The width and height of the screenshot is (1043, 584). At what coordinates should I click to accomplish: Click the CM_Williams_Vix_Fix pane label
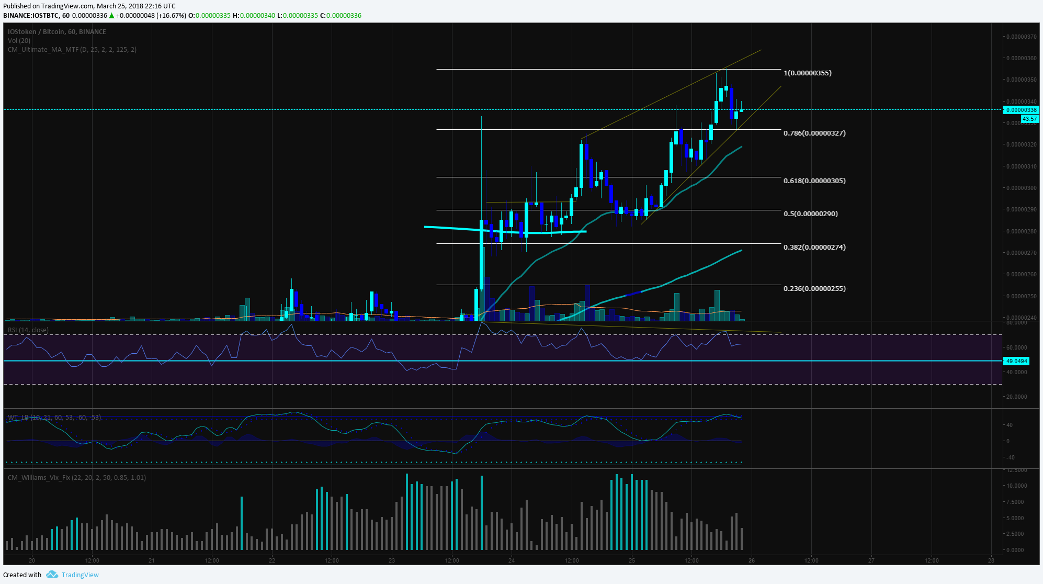(x=76, y=477)
